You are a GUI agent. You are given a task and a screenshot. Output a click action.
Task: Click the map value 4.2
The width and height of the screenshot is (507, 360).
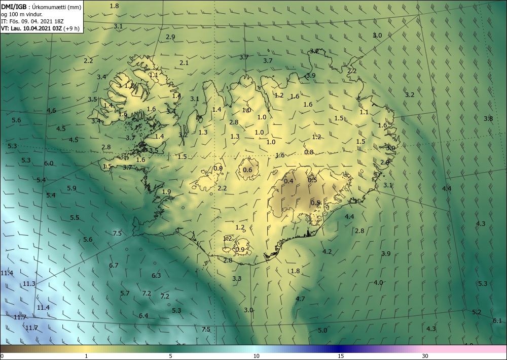point(327,251)
